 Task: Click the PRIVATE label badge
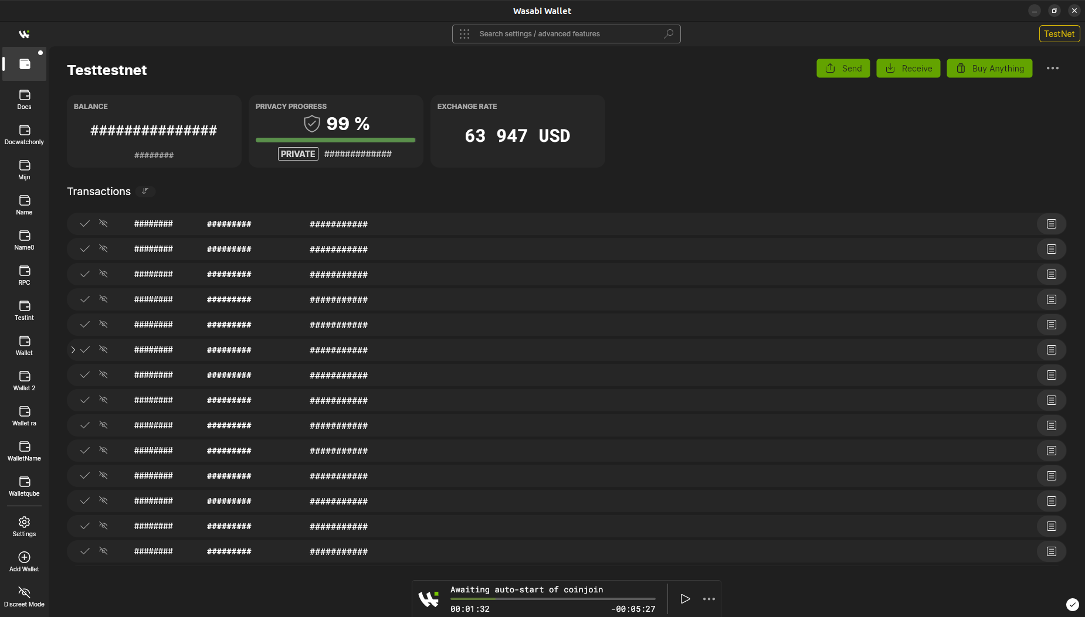[298, 154]
